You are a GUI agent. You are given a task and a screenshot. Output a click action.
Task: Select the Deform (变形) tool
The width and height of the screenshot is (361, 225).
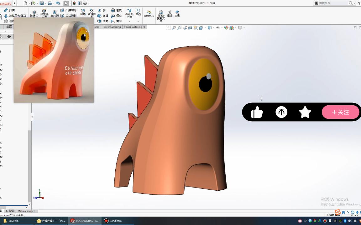point(177,13)
